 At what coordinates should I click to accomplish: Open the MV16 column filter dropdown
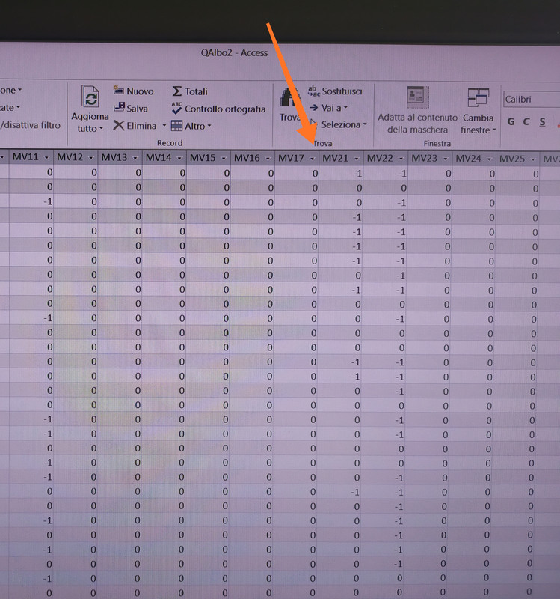tap(268, 158)
